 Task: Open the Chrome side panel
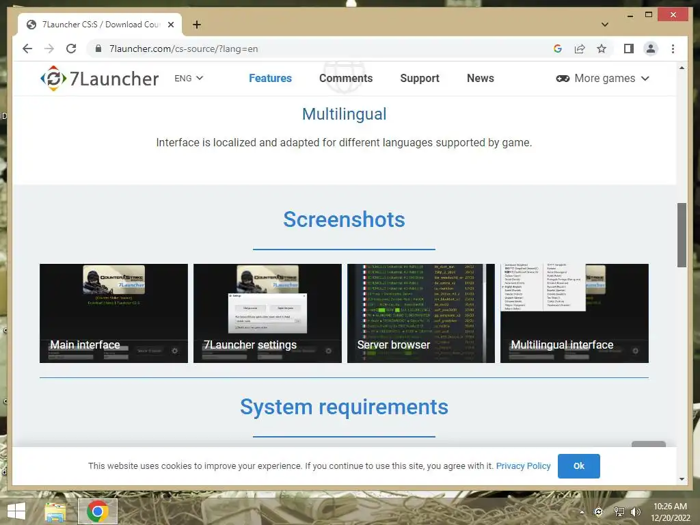tap(629, 49)
